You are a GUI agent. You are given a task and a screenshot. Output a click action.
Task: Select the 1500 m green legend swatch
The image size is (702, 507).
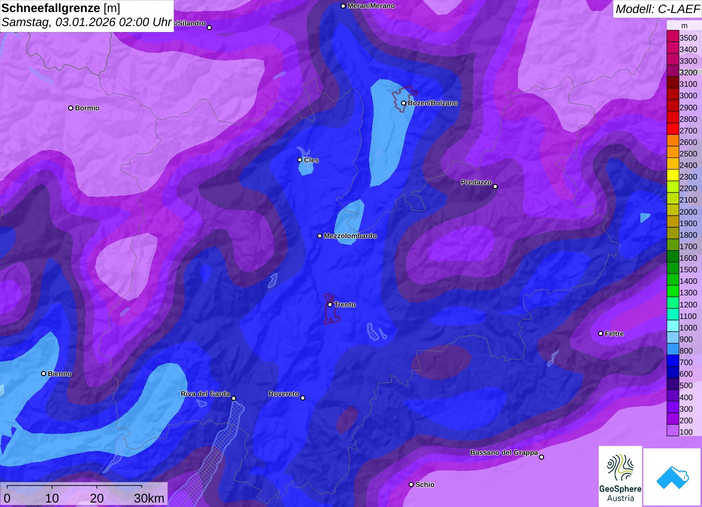672,268
